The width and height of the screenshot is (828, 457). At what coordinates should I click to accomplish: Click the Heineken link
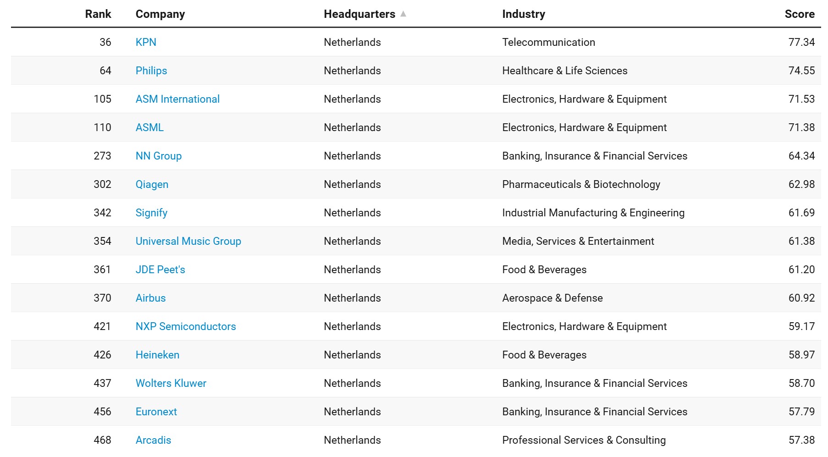click(157, 355)
